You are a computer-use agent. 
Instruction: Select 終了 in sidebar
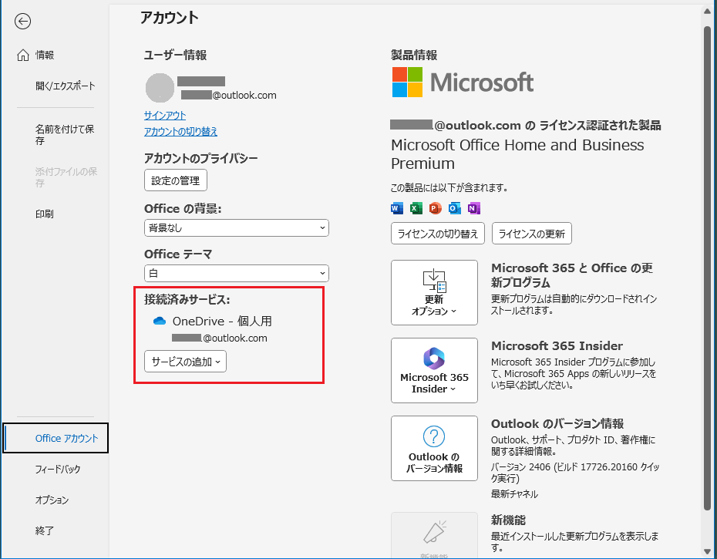pos(45,530)
